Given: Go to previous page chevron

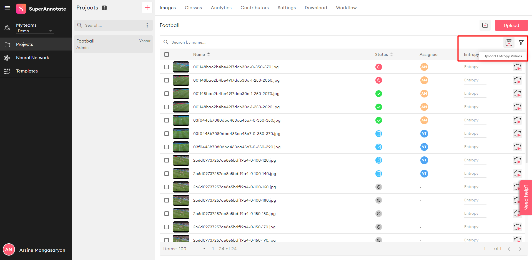Looking at the screenshot, I should 509,249.
